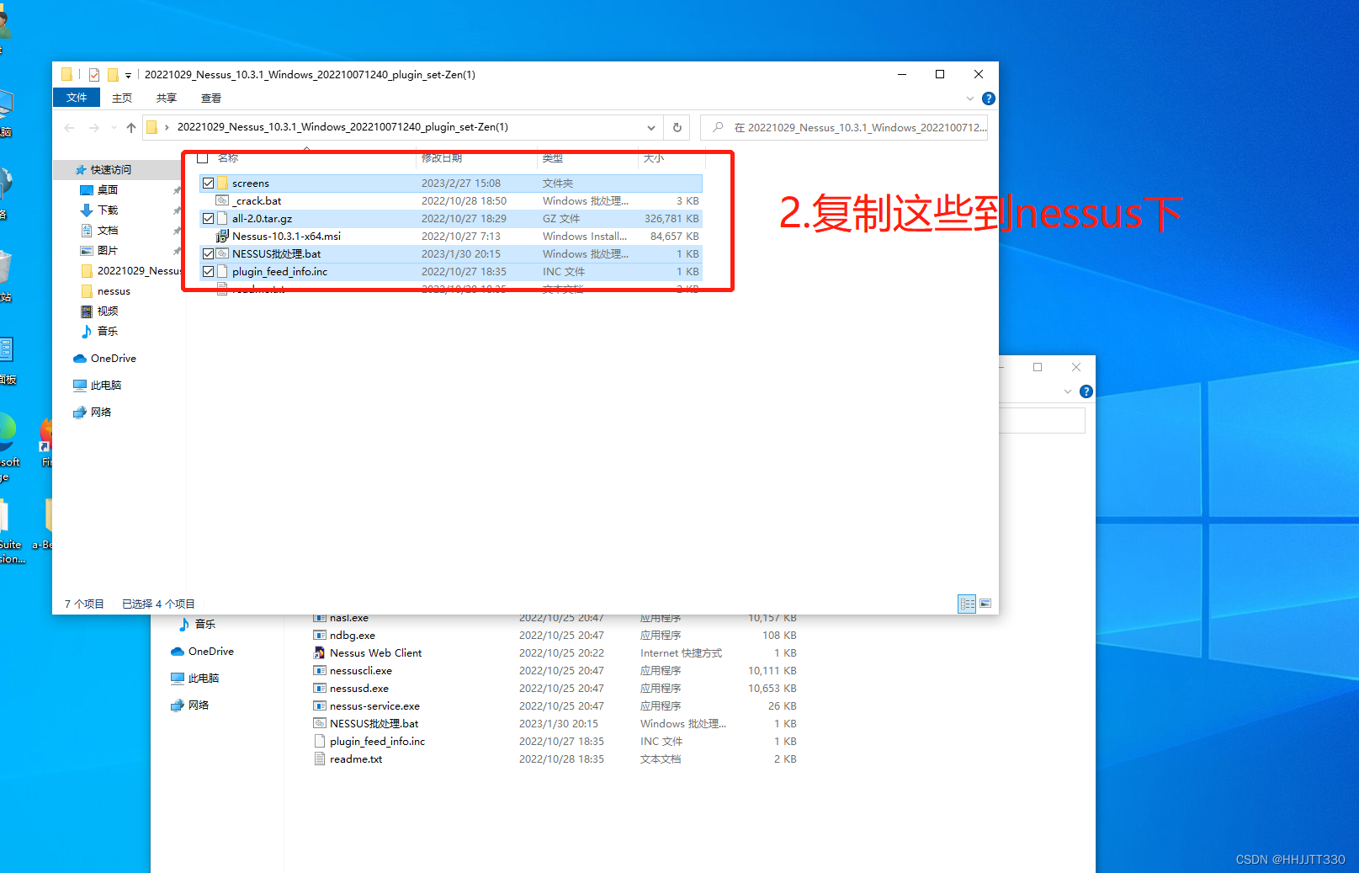Image resolution: width=1359 pixels, height=873 pixels.
Task: Click the properties icon in title bar
Action: point(93,75)
